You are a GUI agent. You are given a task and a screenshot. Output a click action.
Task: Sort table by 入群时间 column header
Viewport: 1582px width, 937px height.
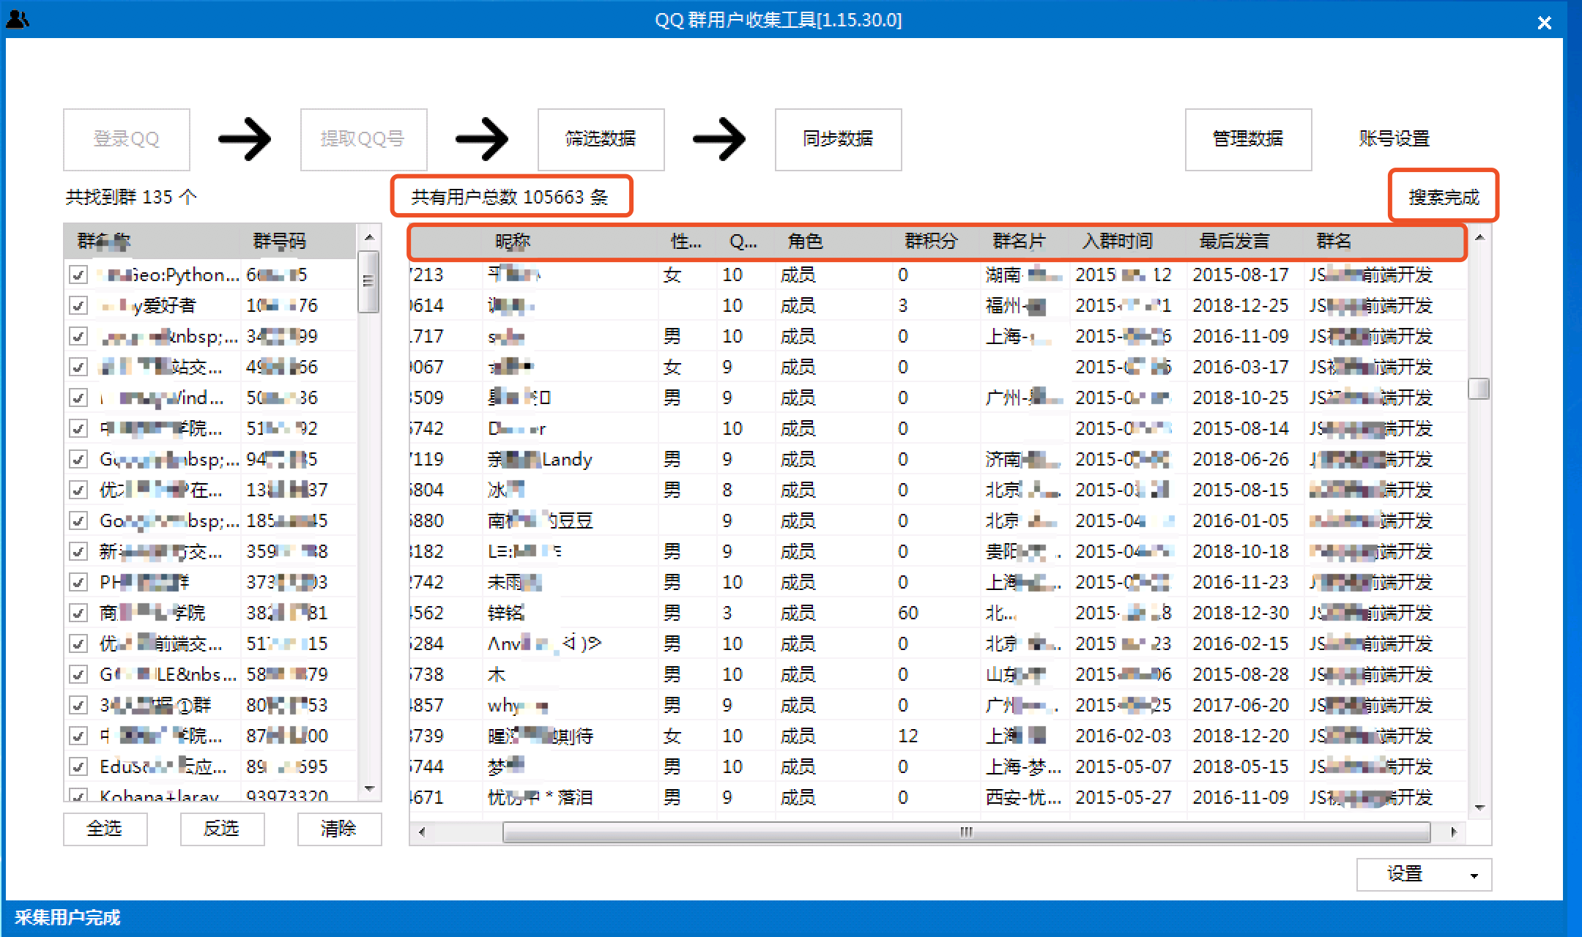(x=1118, y=242)
